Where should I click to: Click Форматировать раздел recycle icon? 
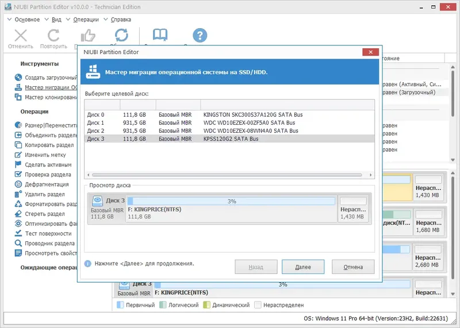(x=18, y=204)
